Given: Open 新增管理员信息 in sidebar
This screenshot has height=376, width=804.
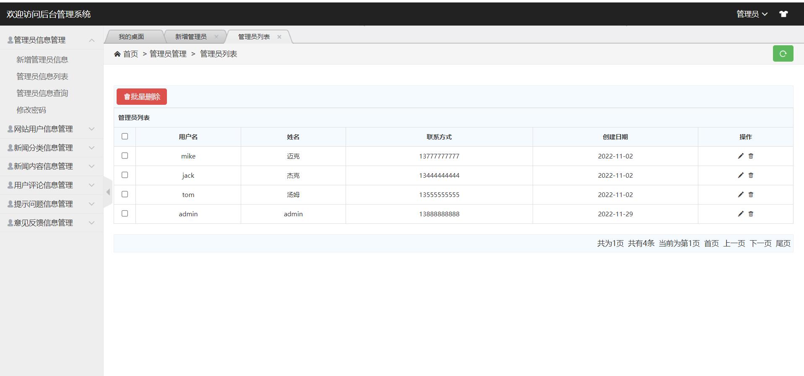Looking at the screenshot, I should (x=42, y=60).
